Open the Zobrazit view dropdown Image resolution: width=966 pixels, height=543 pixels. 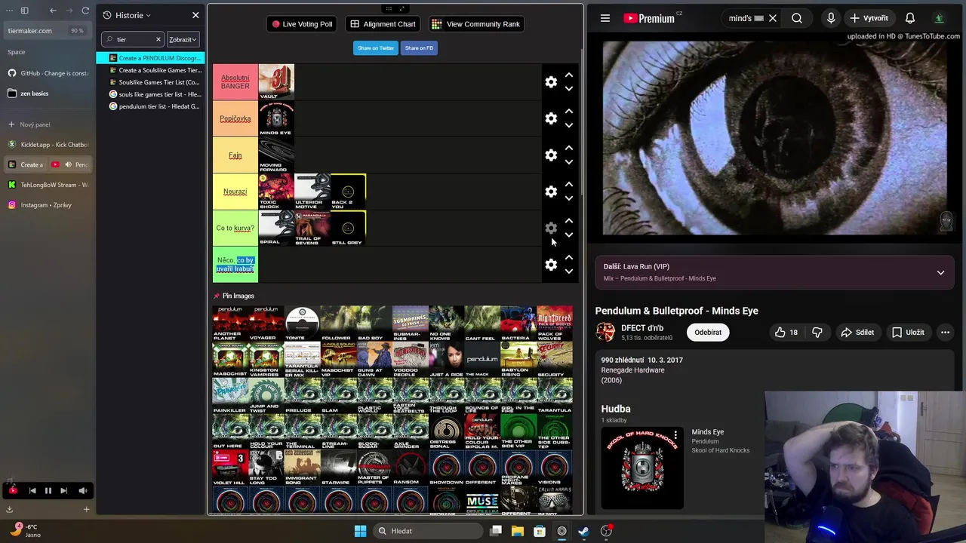(183, 39)
